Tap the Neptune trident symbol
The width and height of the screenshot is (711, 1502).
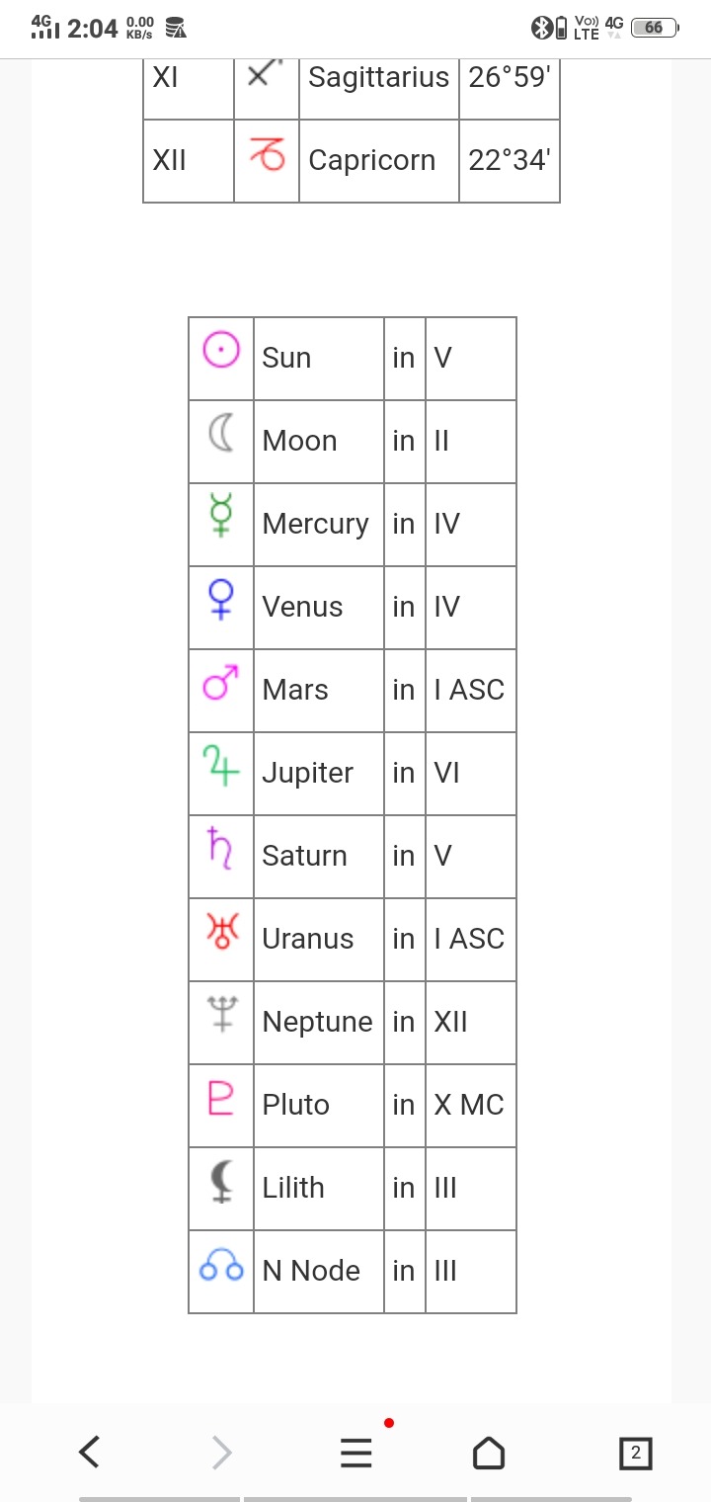click(221, 1014)
